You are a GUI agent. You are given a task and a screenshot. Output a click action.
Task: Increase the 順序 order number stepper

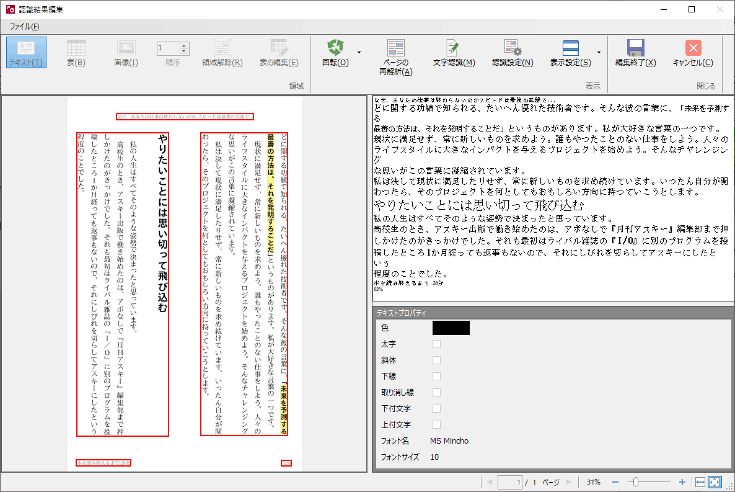pyautogui.click(x=184, y=45)
